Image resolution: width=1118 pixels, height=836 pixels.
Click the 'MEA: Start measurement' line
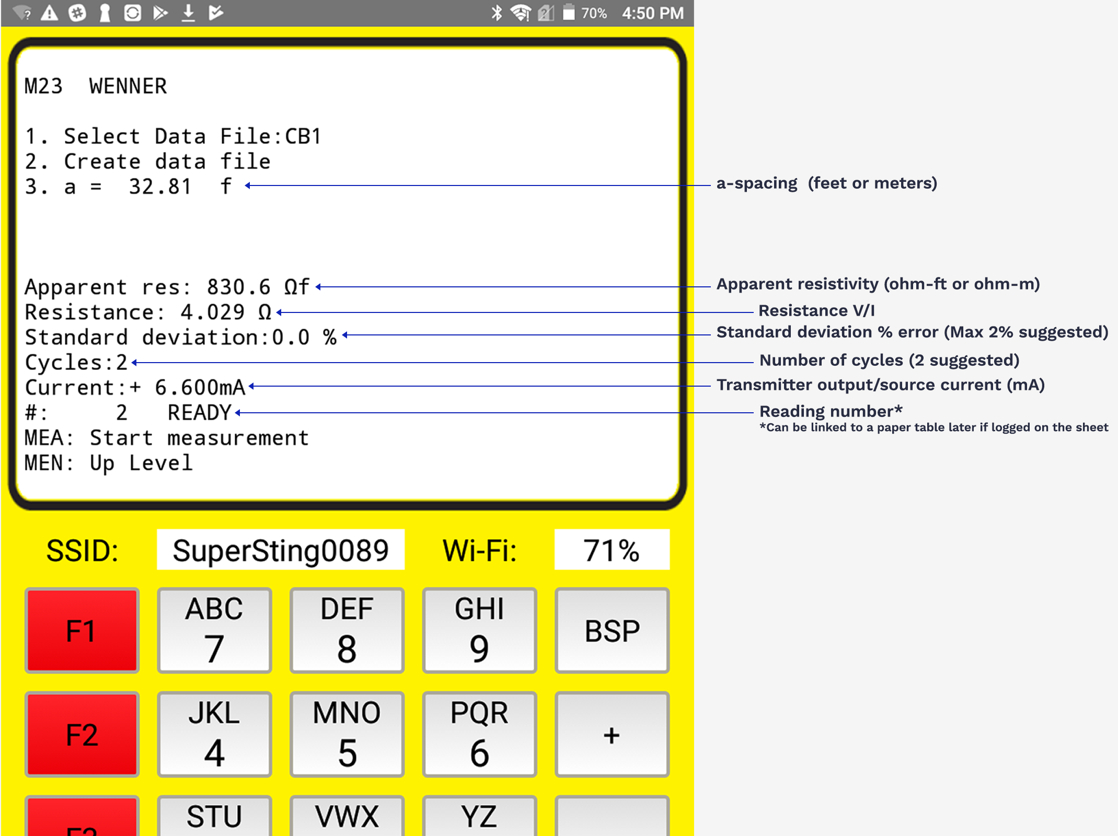point(167,437)
